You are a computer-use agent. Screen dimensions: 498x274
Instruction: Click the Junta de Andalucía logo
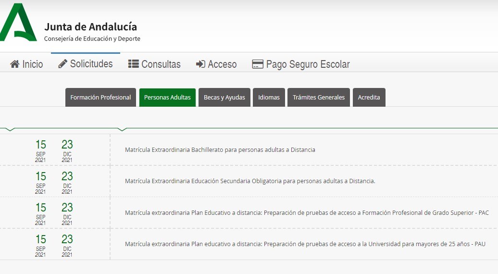pyautogui.click(x=18, y=23)
